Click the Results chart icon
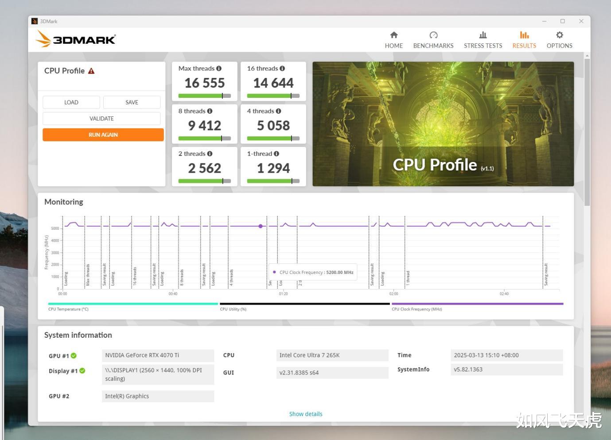 tap(524, 35)
